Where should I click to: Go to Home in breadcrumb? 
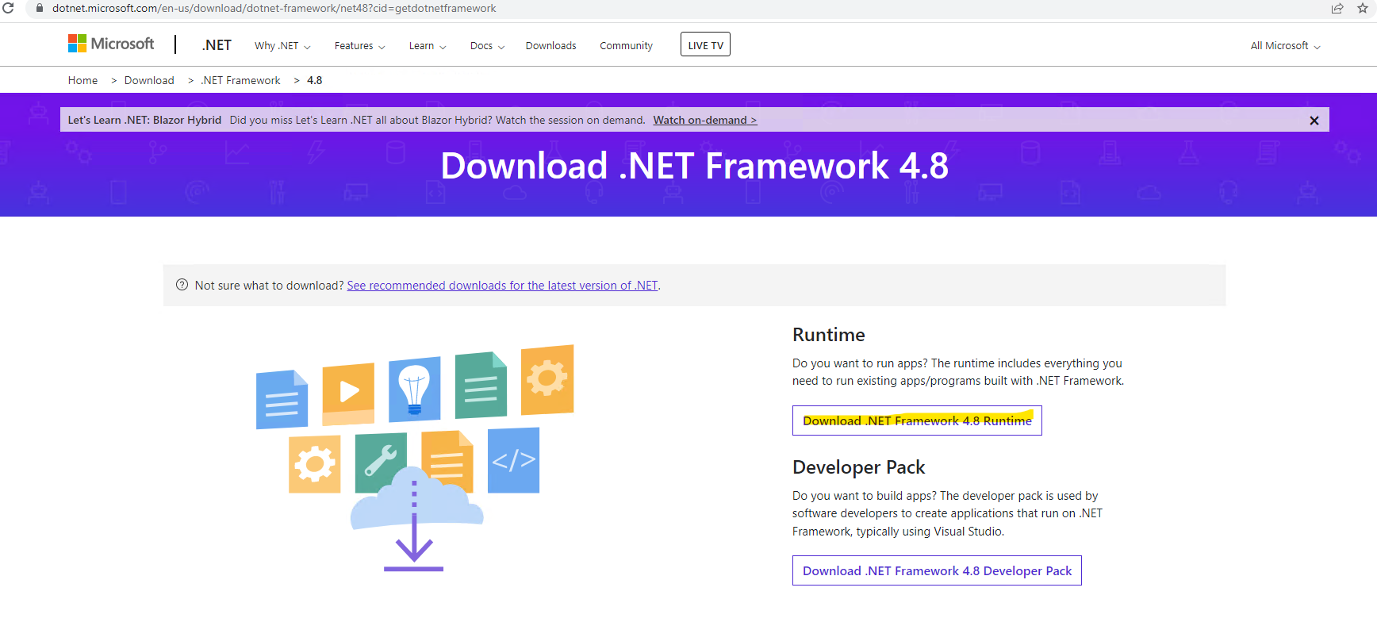(x=82, y=80)
